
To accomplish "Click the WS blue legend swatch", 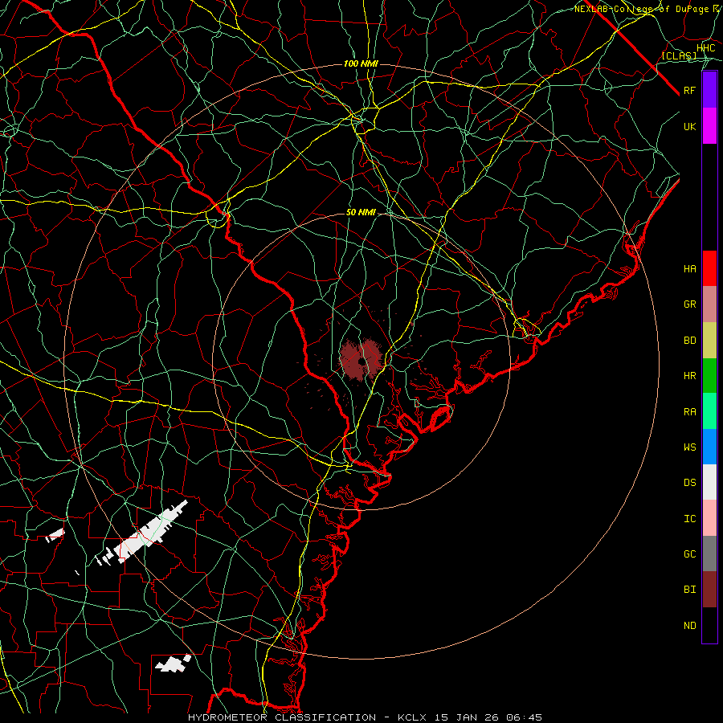I will coord(709,447).
